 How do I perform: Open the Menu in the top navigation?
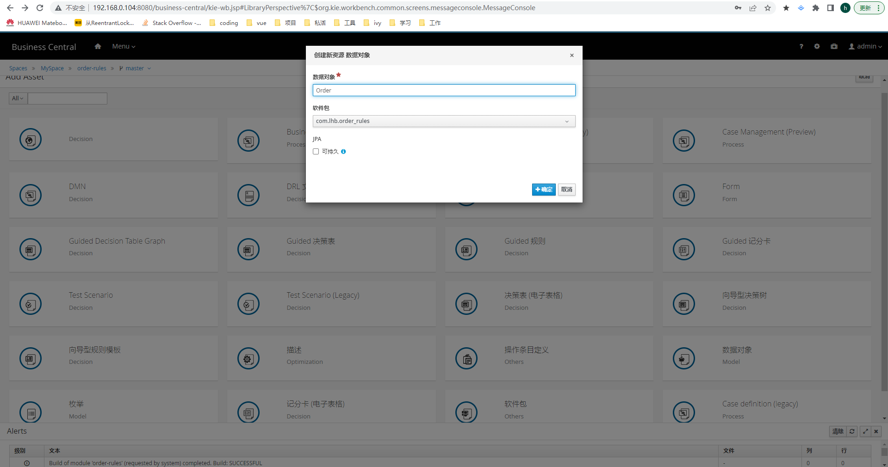124,46
